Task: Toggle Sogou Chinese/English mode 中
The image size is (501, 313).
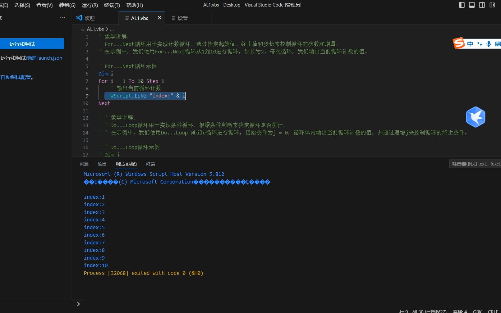Action: point(470,44)
